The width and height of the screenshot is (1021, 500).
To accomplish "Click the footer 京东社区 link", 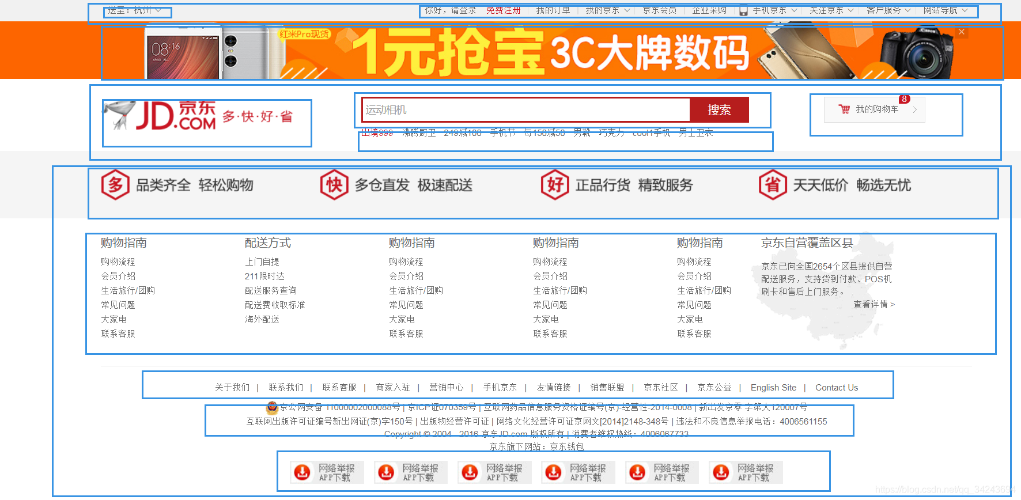I will point(661,388).
